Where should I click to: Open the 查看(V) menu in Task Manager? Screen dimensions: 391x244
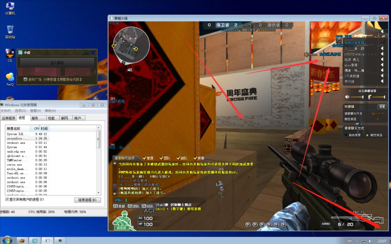35,110
